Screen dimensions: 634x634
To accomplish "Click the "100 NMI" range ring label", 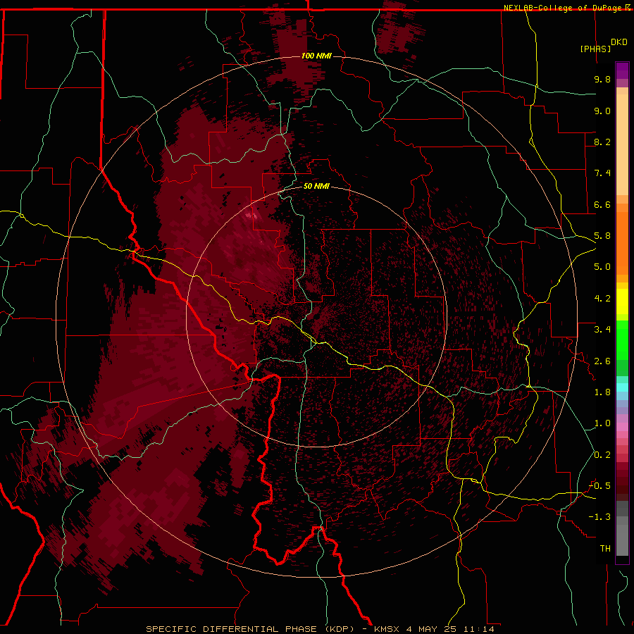I will click(x=316, y=56).
